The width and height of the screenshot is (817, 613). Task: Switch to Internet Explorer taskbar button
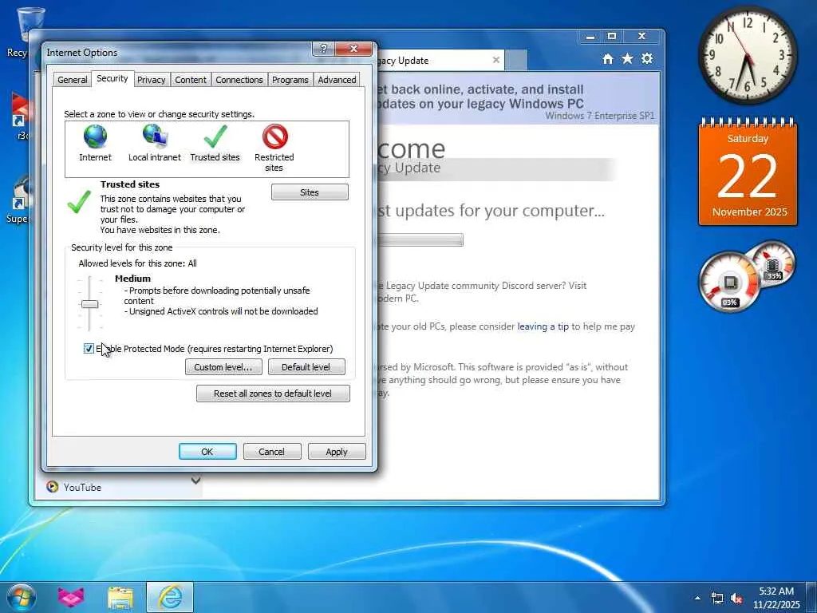pos(170,597)
